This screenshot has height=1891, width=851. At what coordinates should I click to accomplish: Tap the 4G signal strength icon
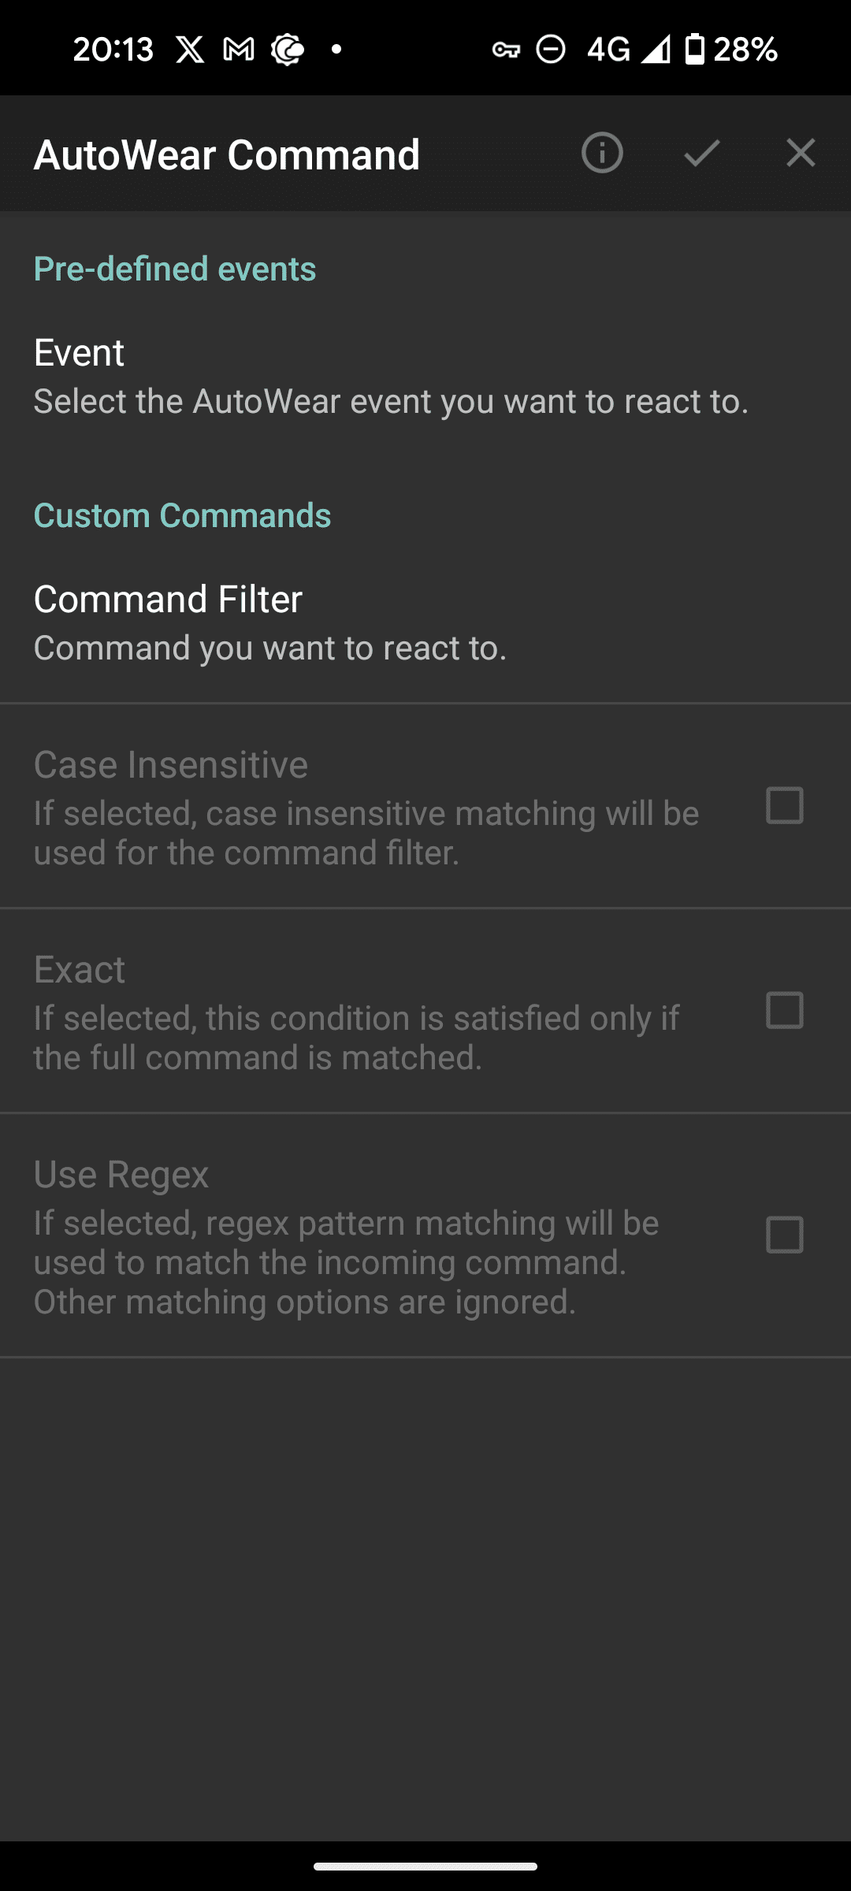655,50
